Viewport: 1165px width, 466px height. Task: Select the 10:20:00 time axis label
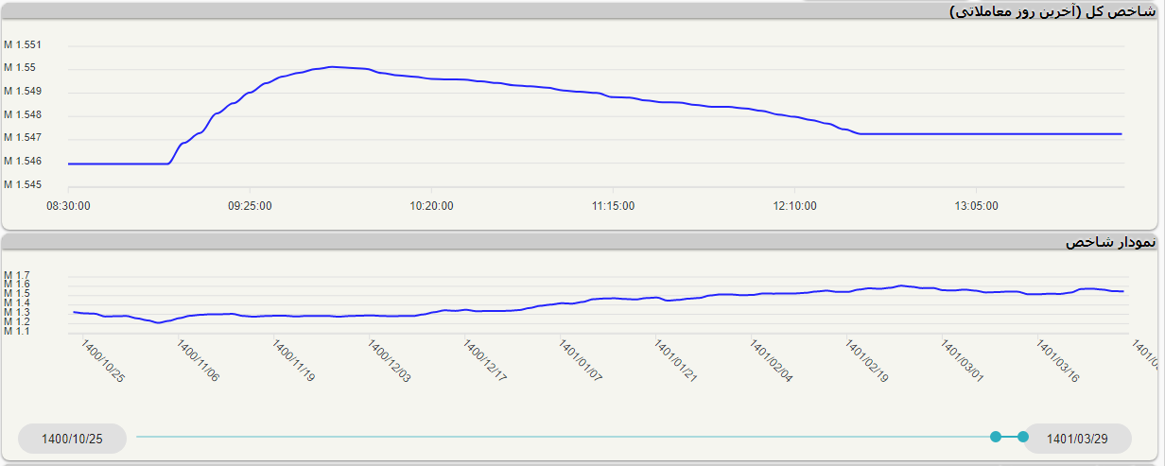pyautogui.click(x=432, y=206)
